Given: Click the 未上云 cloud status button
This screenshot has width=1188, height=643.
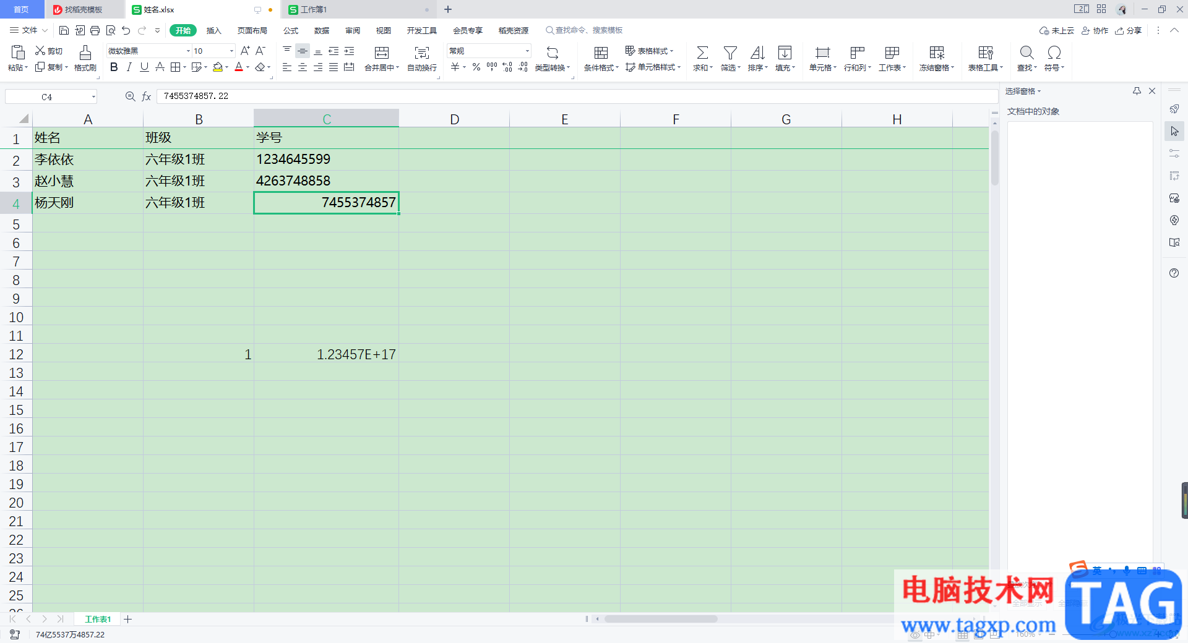Looking at the screenshot, I should (1057, 30).
